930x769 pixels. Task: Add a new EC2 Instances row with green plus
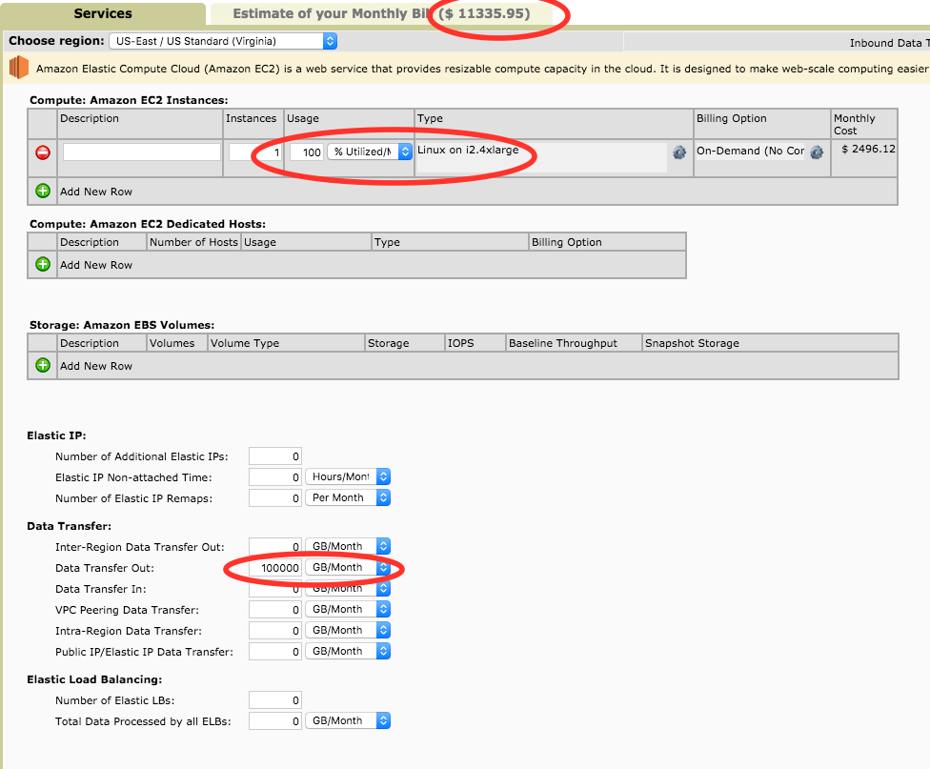43,192
